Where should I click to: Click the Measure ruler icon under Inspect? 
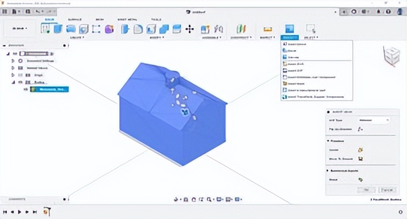(267, 29)
